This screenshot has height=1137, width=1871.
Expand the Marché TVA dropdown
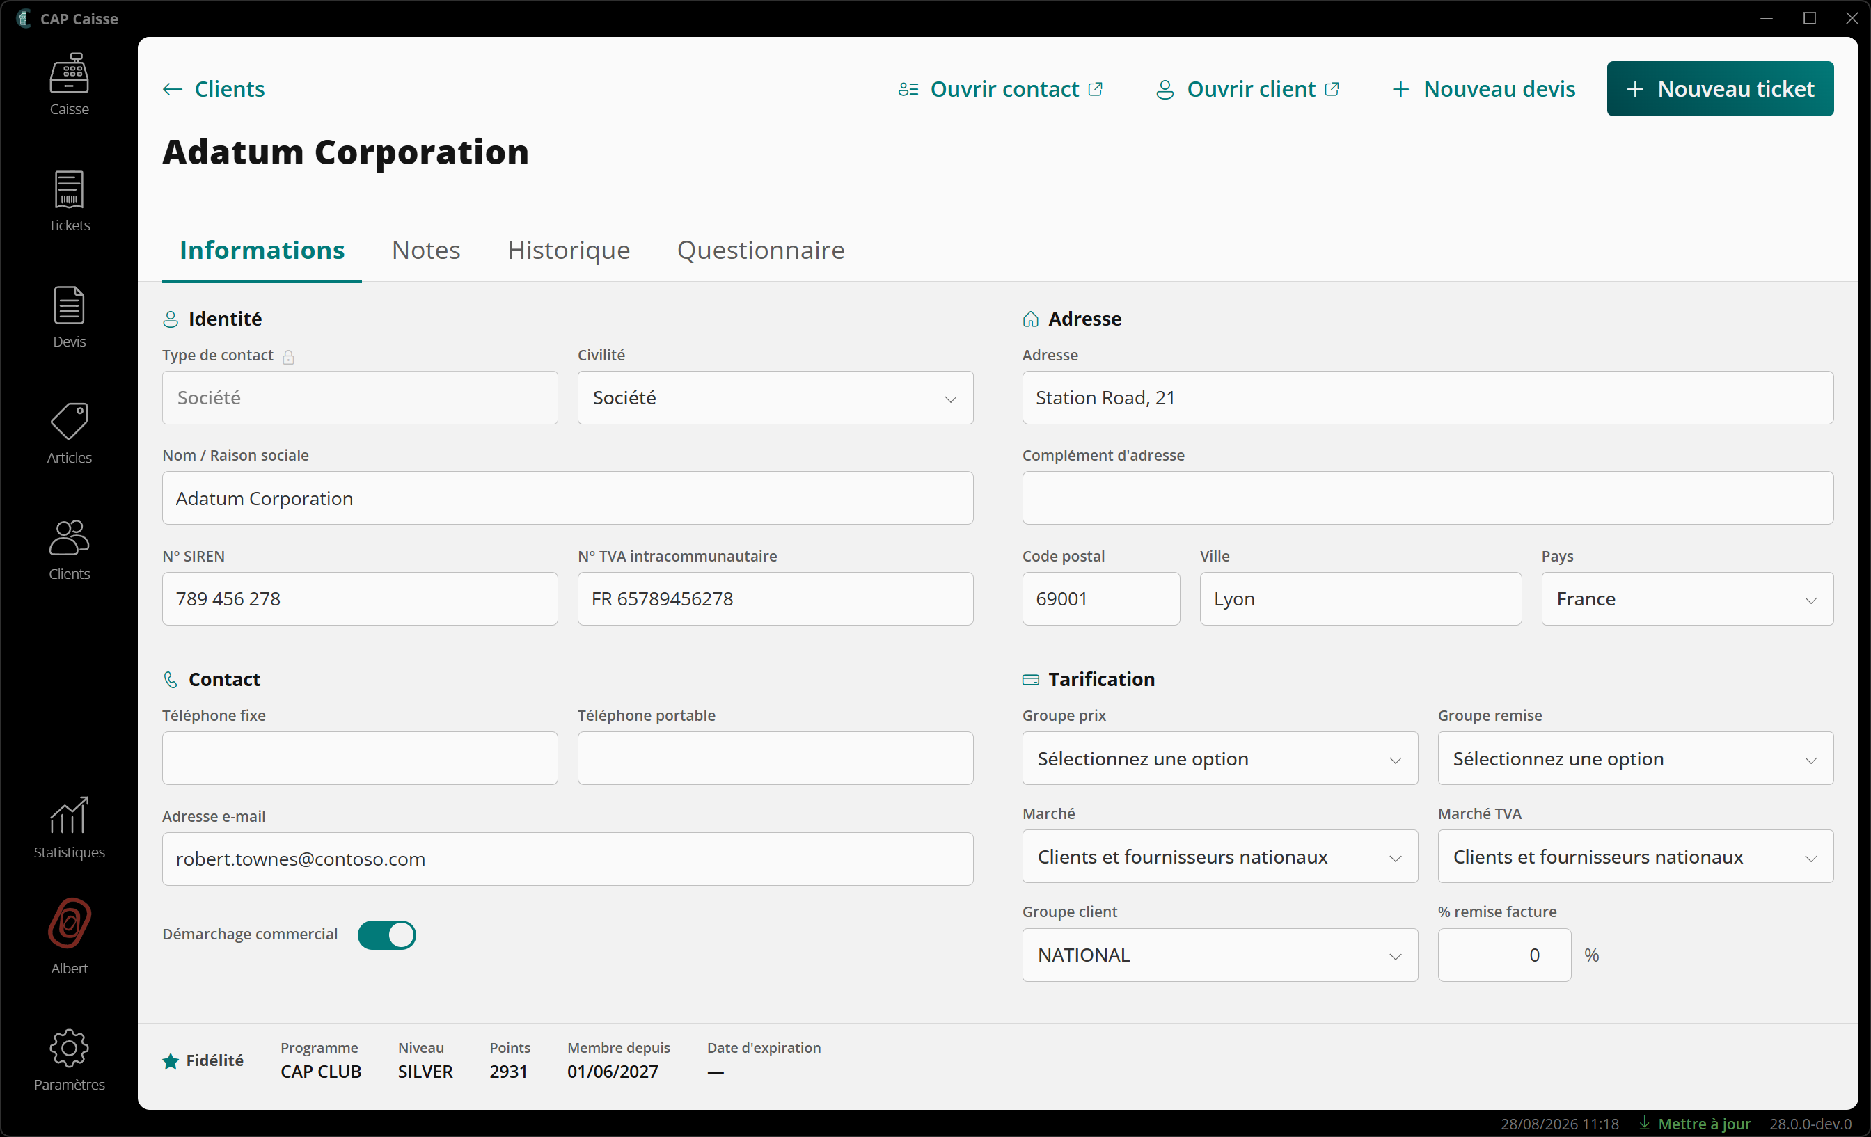[1636, 856]
